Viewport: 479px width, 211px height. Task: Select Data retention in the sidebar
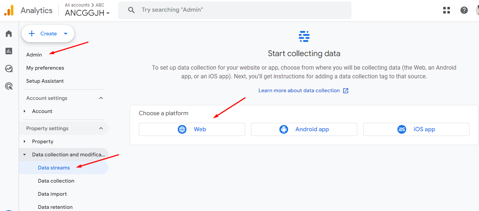click(55, 207)
